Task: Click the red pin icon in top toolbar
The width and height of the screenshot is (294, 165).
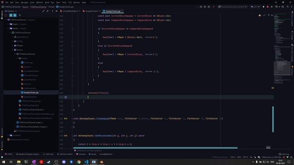Action: [x=214, y=7]
